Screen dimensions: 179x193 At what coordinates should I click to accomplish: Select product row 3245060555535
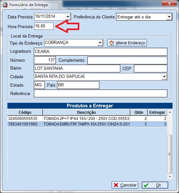(87, 119)
